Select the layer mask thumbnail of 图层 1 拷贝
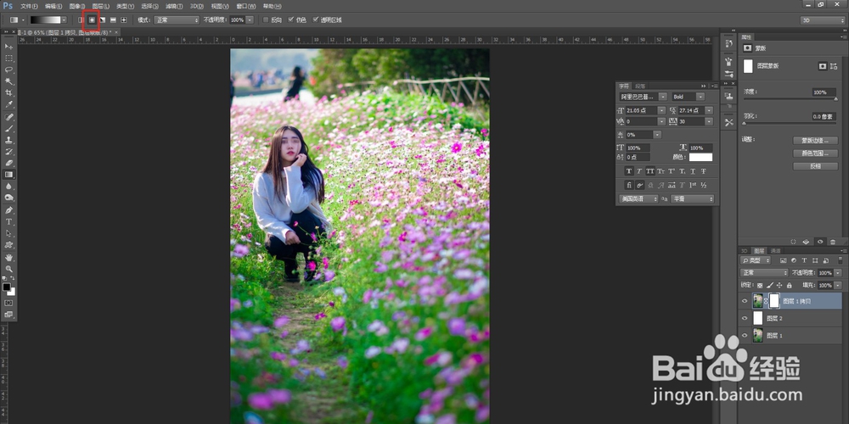 click(x=774, y=301)
